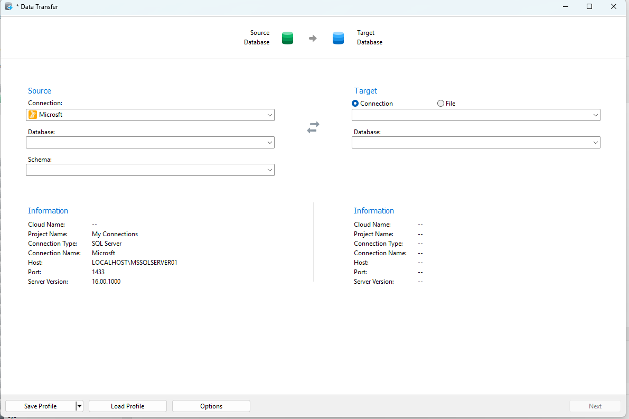Click the right Information heading under Target
This screenshot has width=629, height=419.
click(x=374, y=211)
